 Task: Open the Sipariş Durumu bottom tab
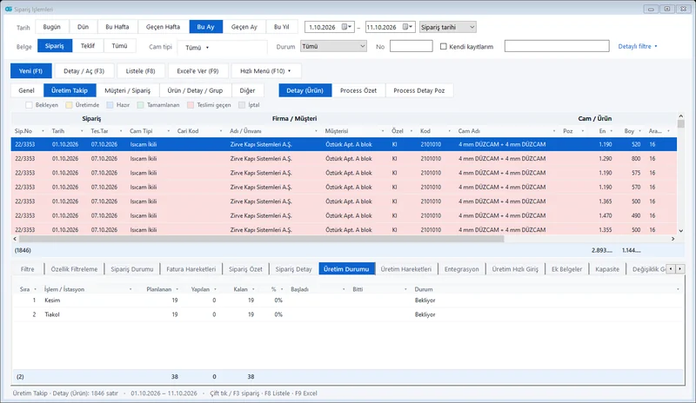pos(132,269)
